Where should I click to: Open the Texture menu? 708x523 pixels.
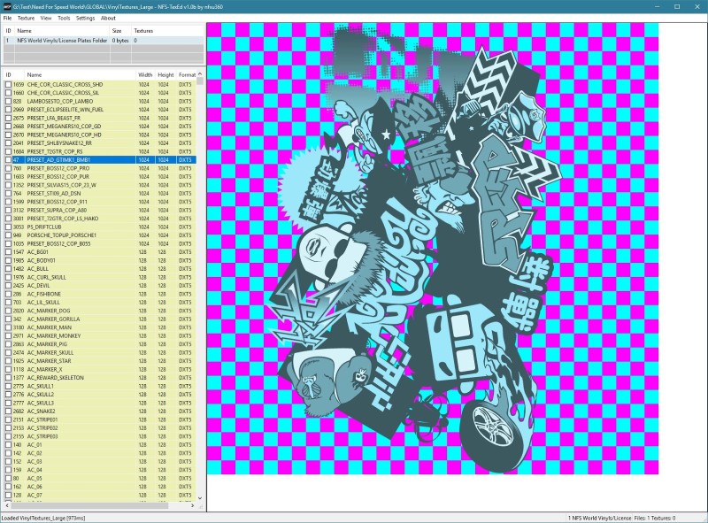pos(26,18)
